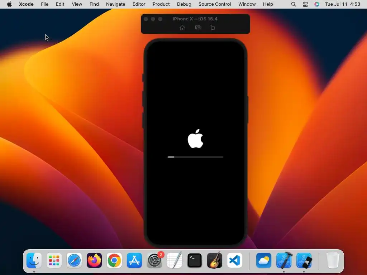Zoom the Simulator window
The width and height of the screenshot is (367, 275).
[160, 19]
